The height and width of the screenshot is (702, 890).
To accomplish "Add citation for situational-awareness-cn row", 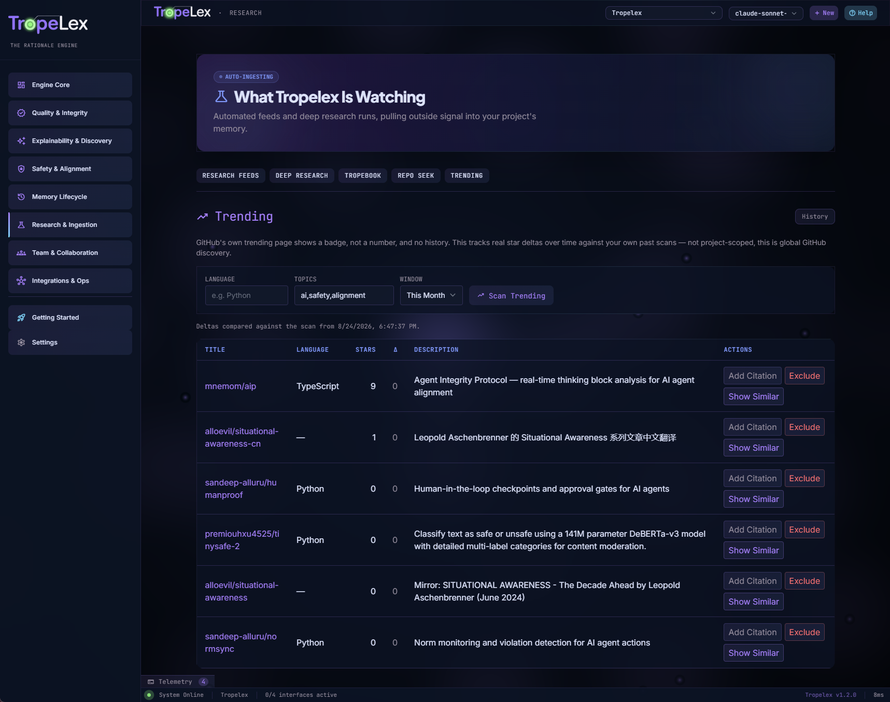I will click(752, 427).
